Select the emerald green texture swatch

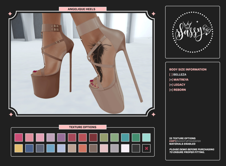136,138
